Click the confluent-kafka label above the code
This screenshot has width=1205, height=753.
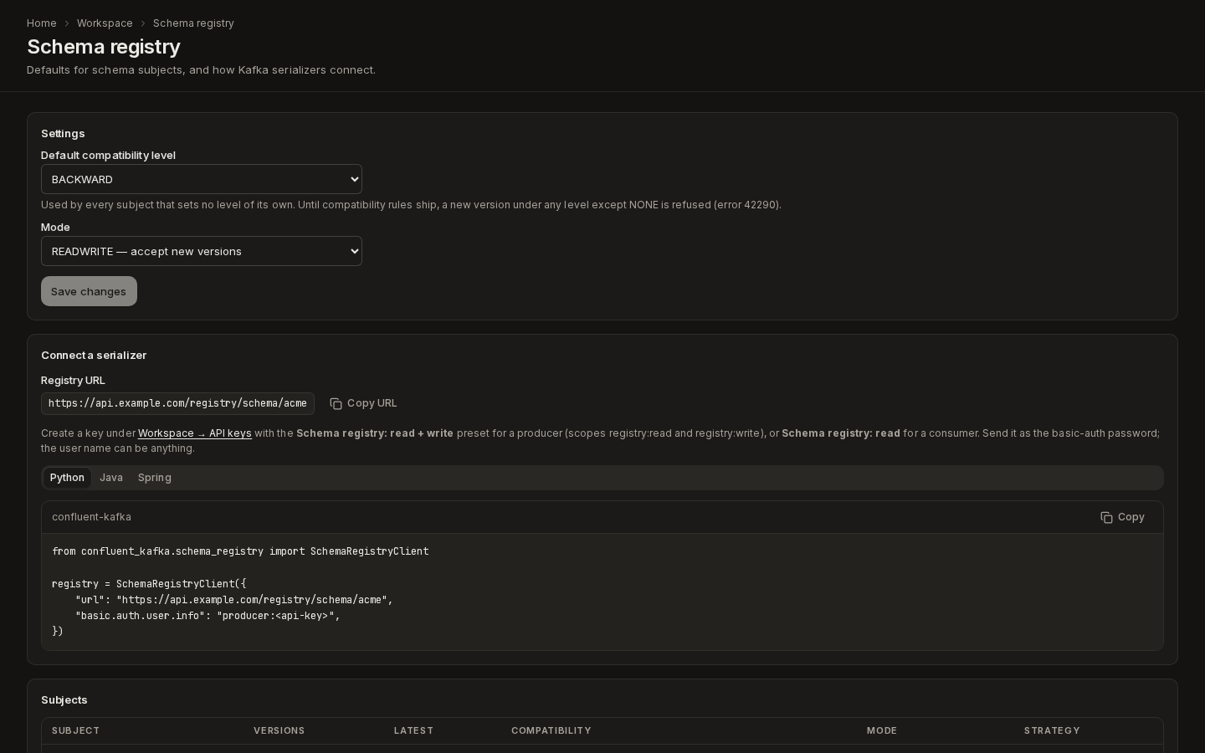(91, 517)
